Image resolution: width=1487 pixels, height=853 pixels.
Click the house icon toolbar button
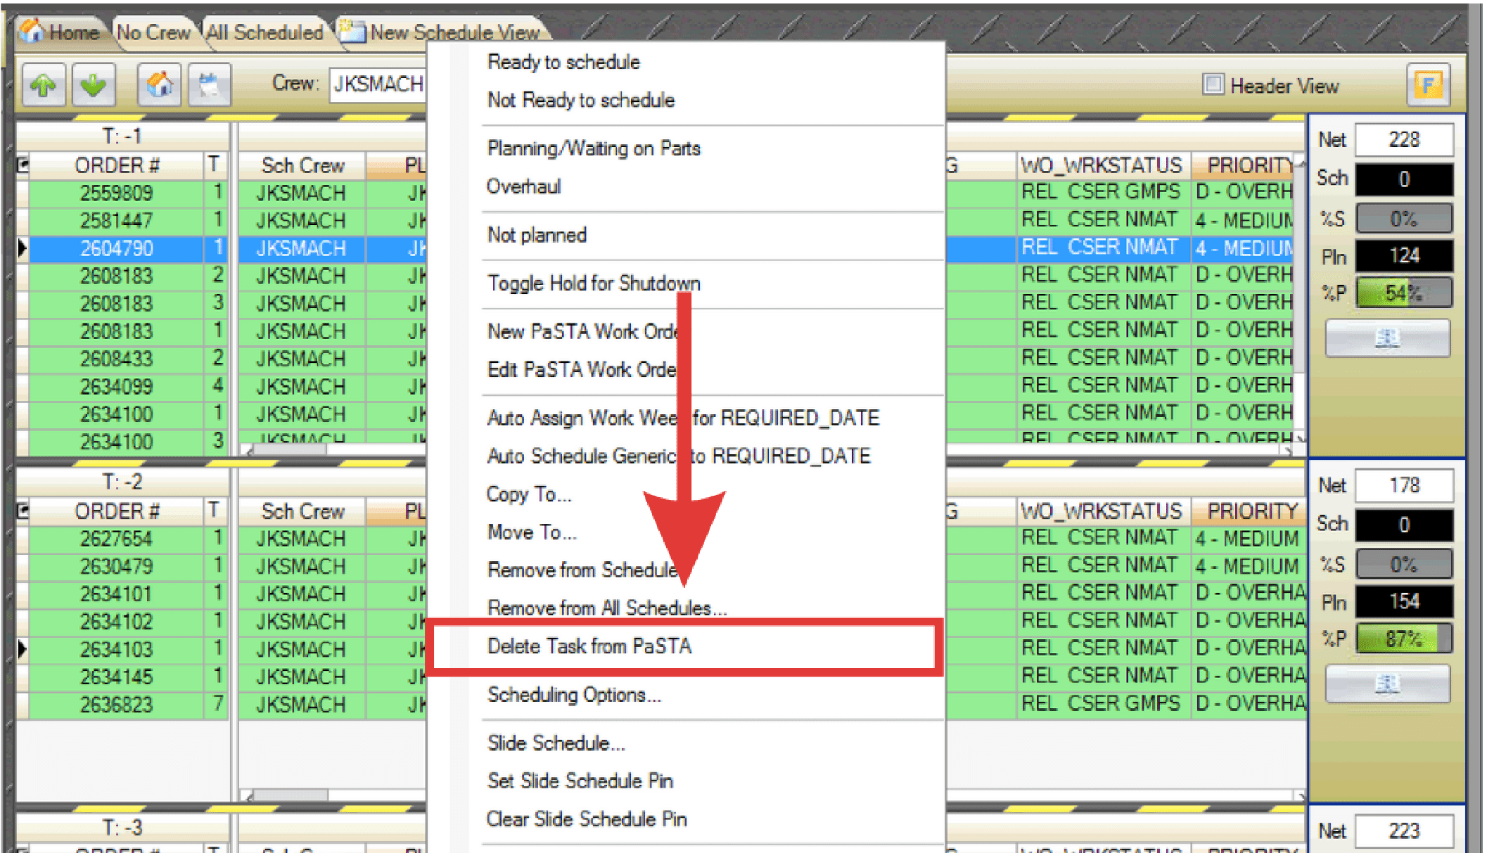(x=160, y=85)
